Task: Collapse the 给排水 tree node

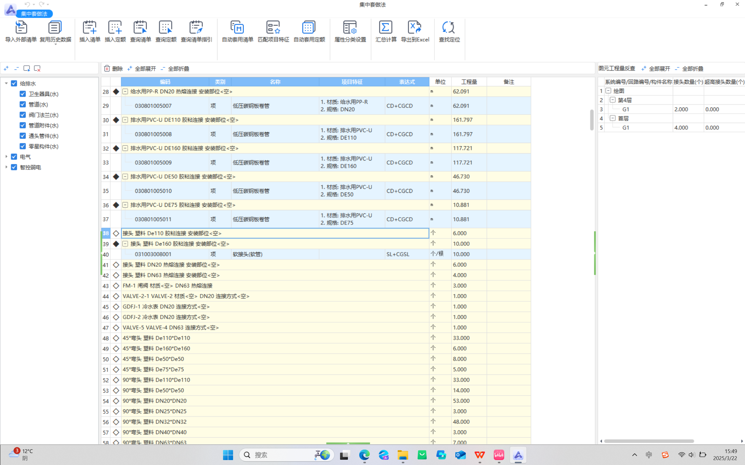Action: [x=6, y=83]
